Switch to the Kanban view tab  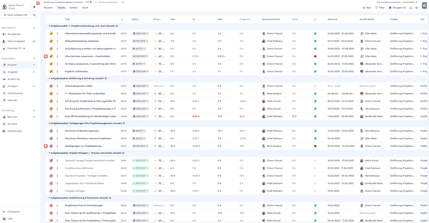(x=74, y=8)
